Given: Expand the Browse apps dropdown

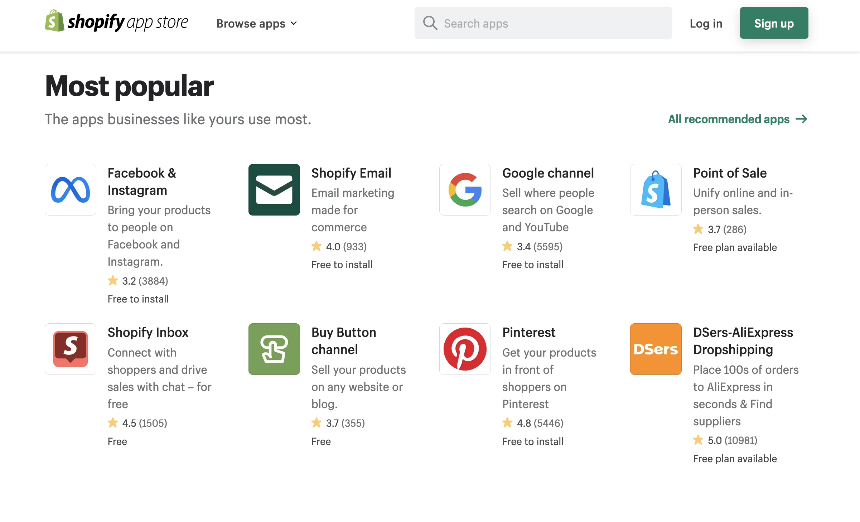Looking at the screenshot, I should (x=257, y=24).
